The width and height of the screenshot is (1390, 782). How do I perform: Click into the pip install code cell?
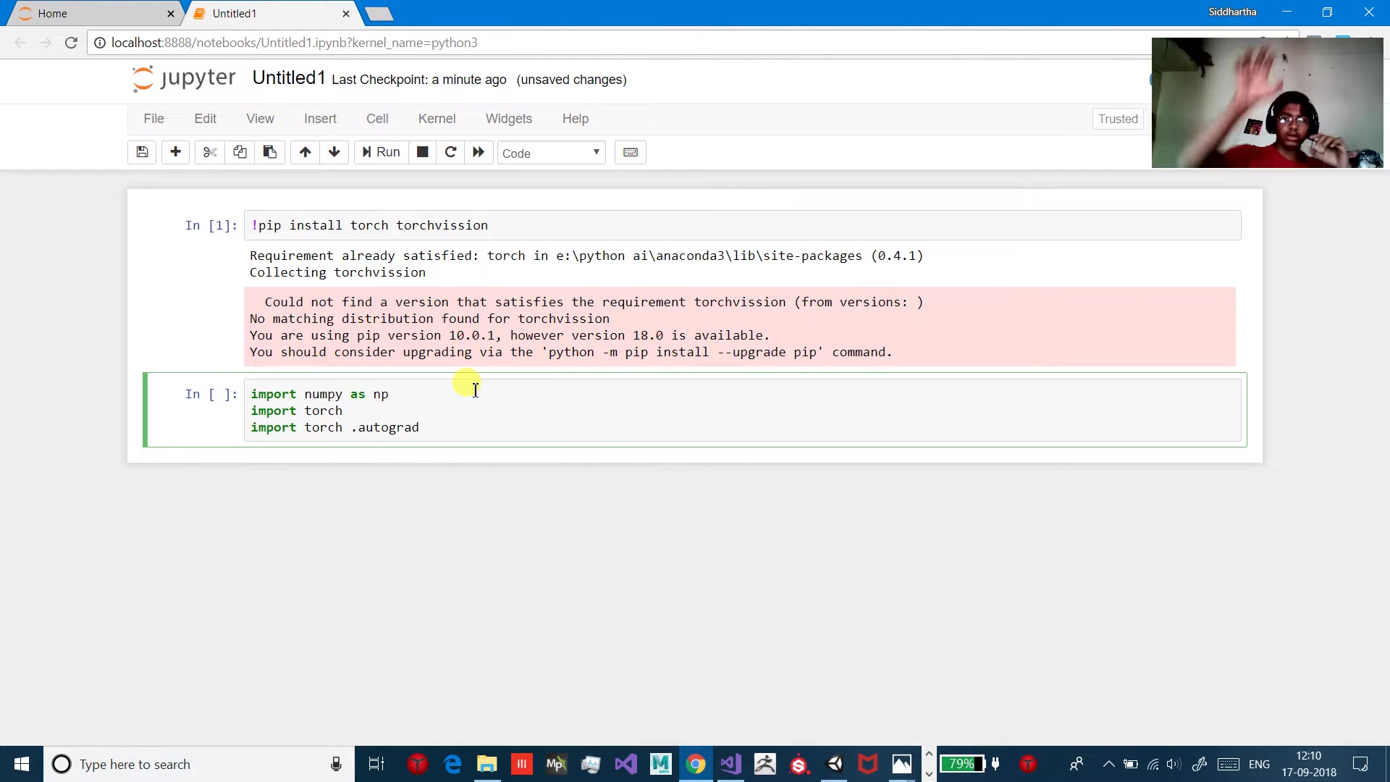(743, 225)
